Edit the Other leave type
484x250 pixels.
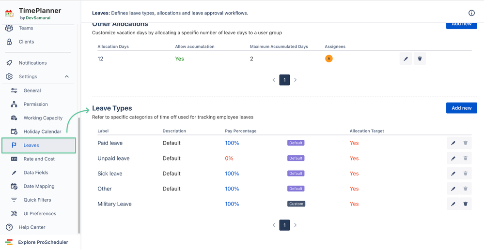(x=453, y=189)
